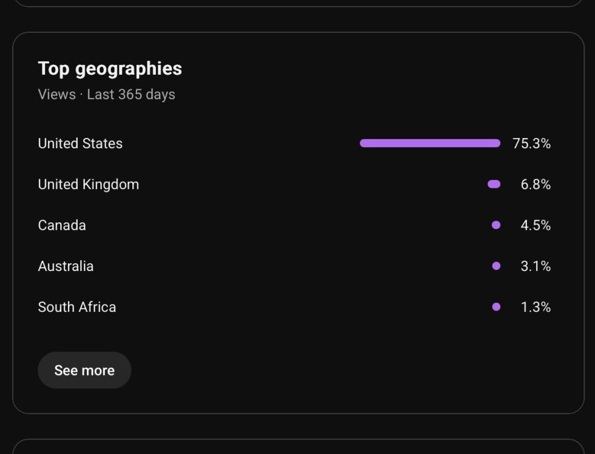The width and height of the screenshot is (595, 454).
Task: Select the United States country label
Action: (x=80, y=143)
